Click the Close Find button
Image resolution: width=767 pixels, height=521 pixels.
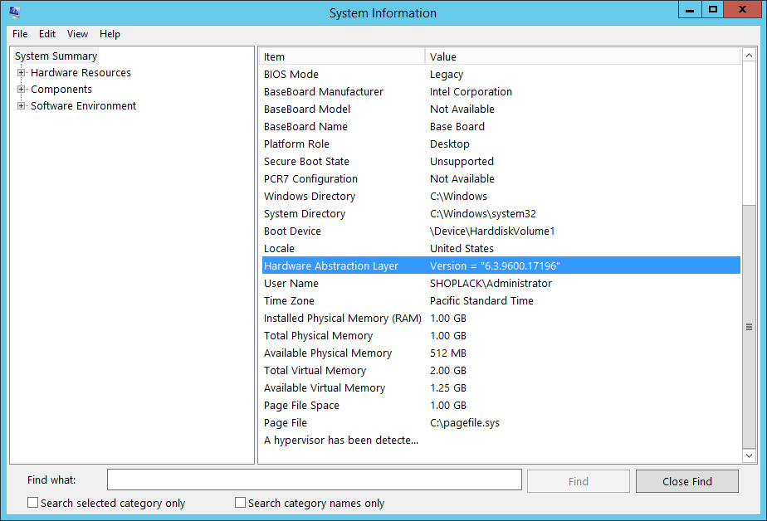click(x=686, y=481)
